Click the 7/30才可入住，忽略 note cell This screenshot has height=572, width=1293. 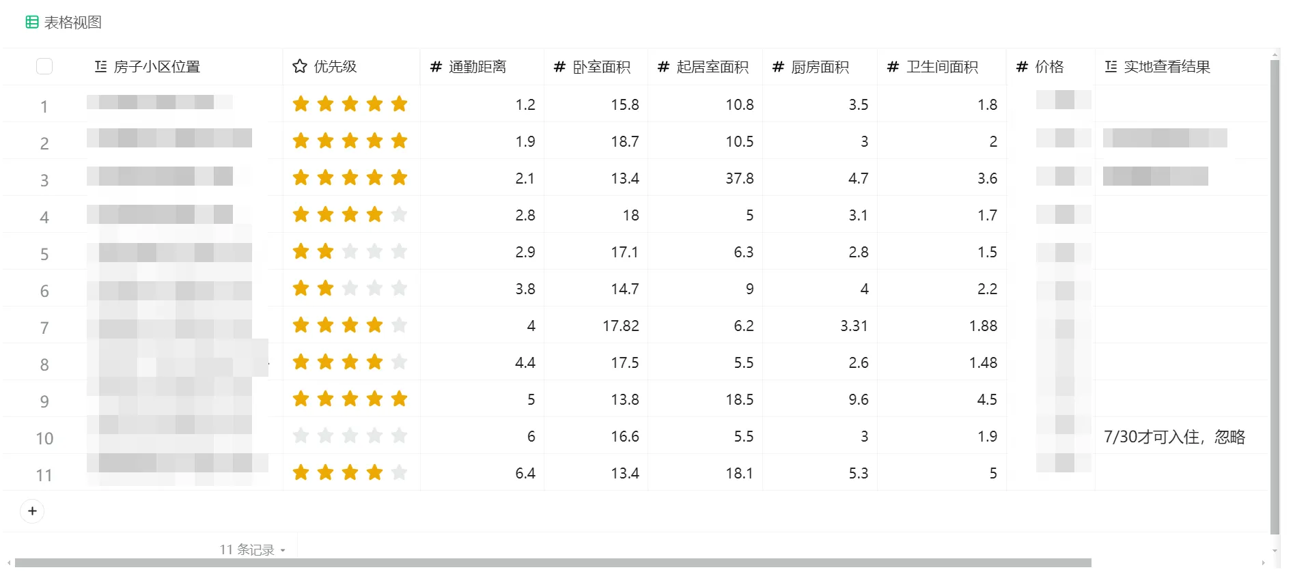coord(1174,437)
